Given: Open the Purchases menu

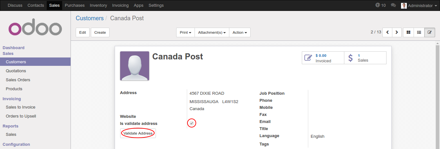Looking at the screenshot, I should click(75, 5).
